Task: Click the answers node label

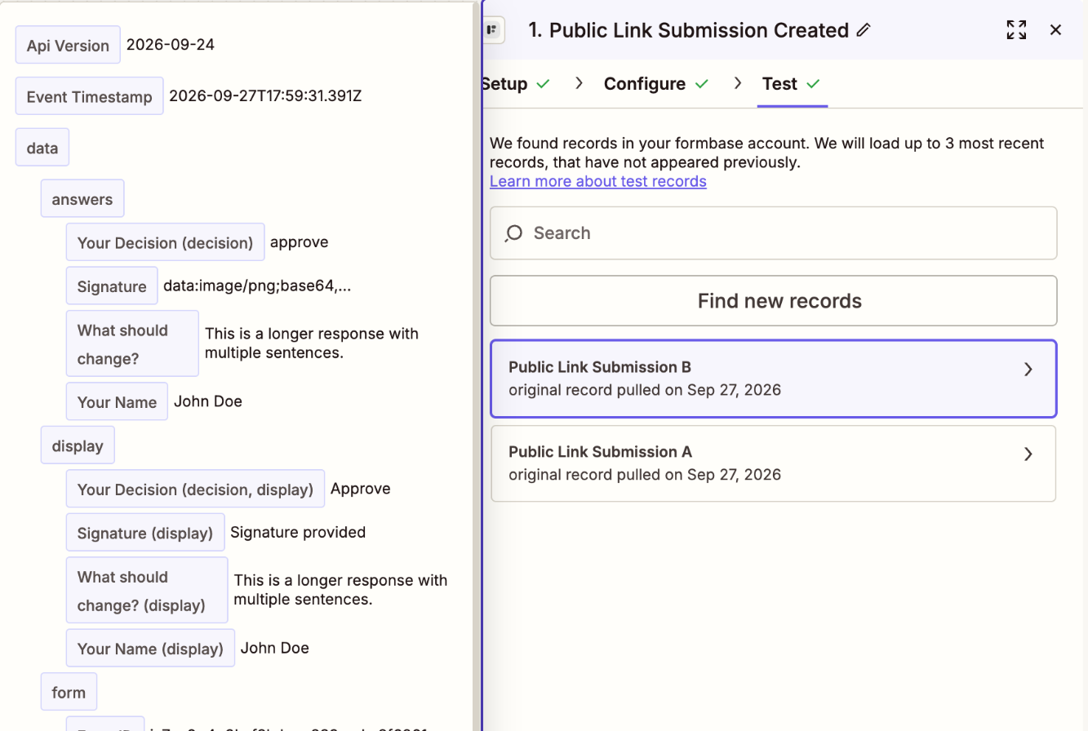Action: [x=82, y=198]
